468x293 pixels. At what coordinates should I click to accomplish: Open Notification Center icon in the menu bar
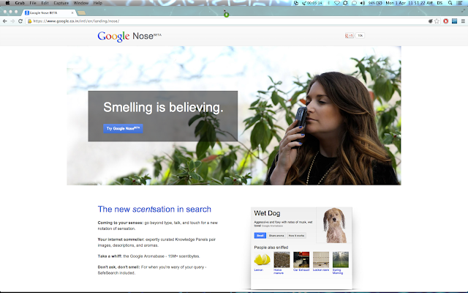460,3
